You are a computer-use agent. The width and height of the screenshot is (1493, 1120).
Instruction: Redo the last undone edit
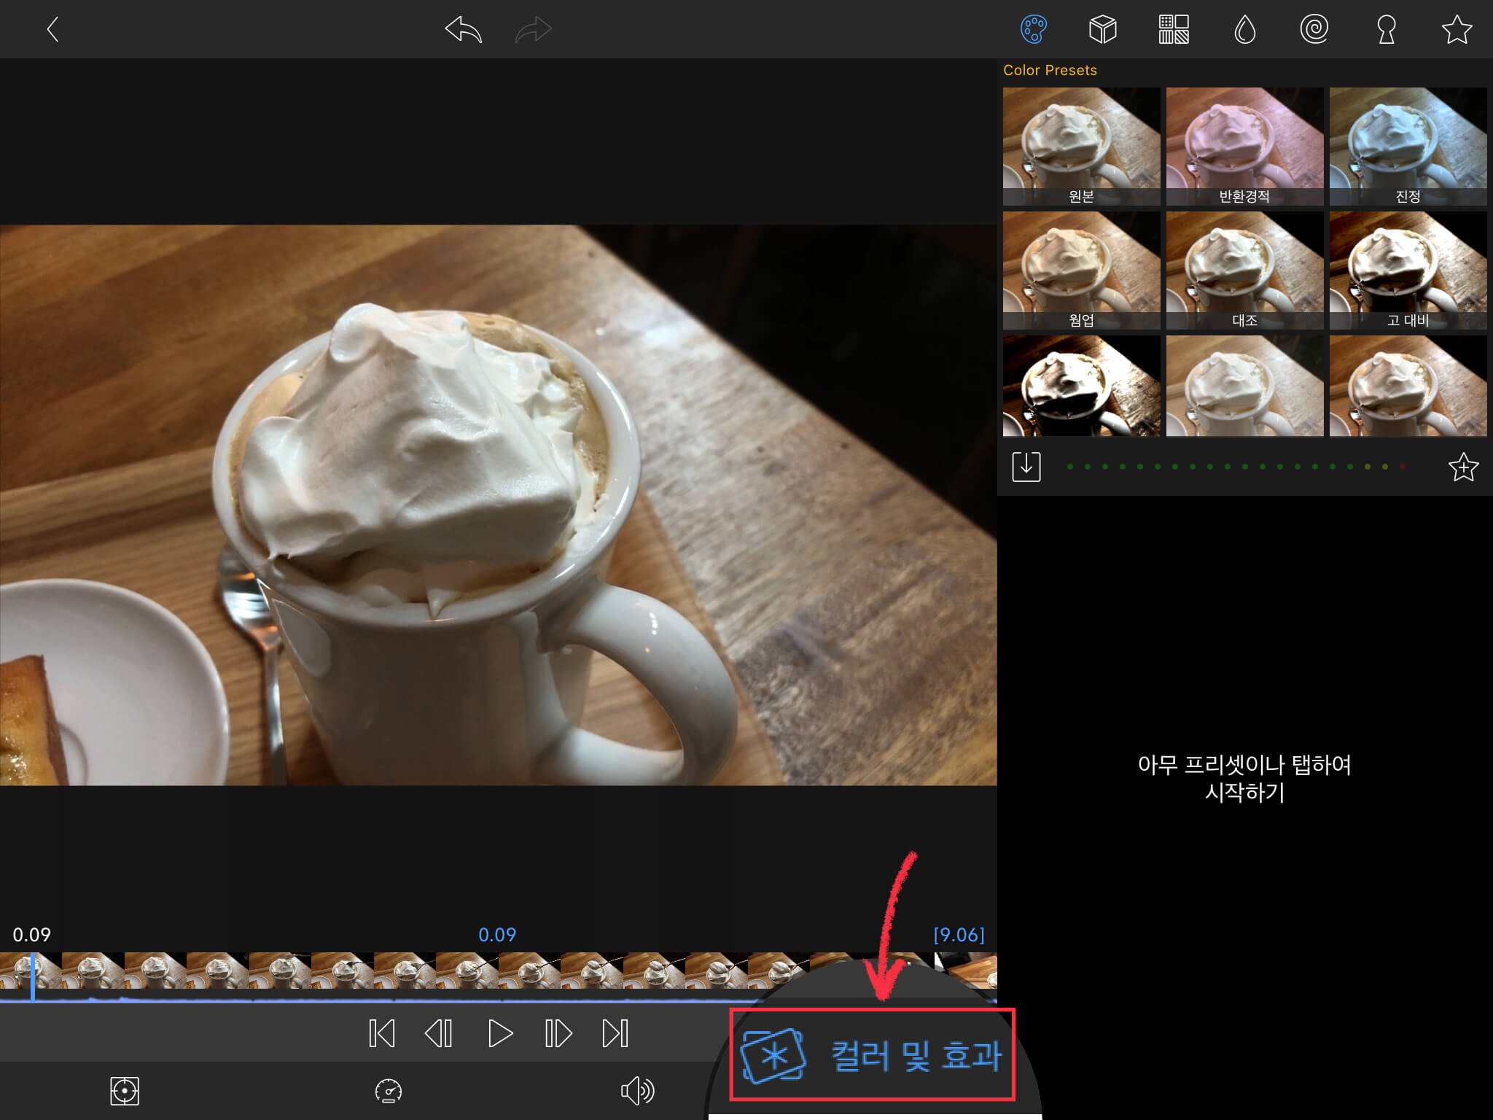click(533, 30)
